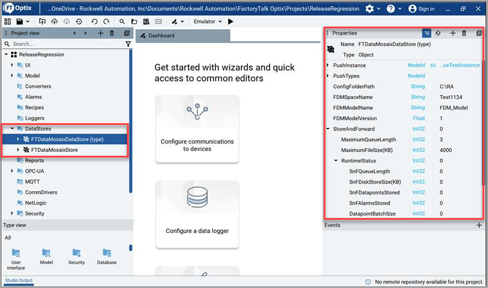
Task: Add a new property in Properties panel
Action: tap(453, 33)
